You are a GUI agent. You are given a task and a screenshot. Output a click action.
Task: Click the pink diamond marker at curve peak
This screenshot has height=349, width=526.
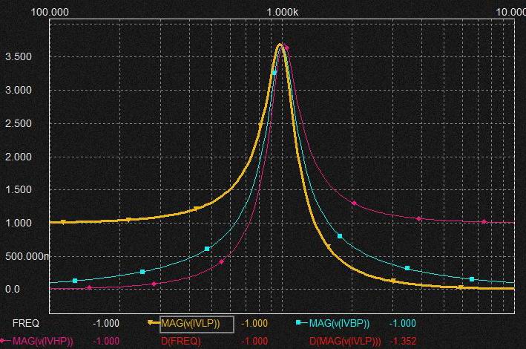pyautogui.click(x=286, y=48)
